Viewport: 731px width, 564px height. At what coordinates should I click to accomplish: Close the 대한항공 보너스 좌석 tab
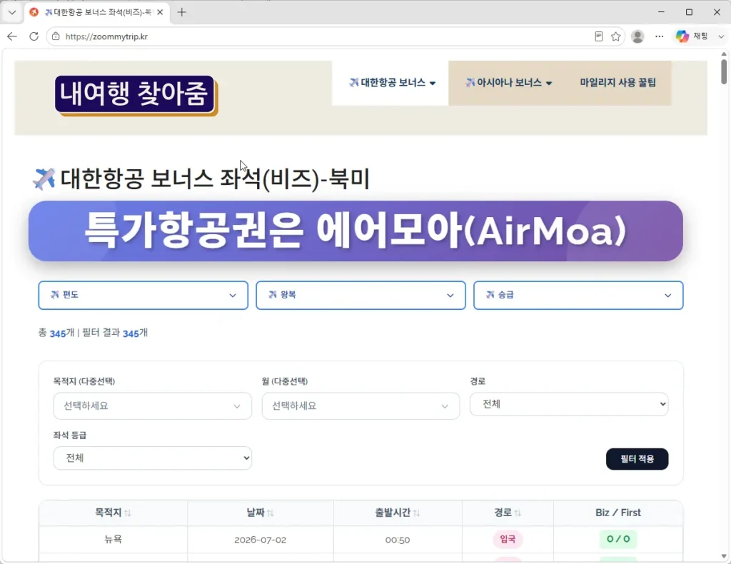click(160, 12)
